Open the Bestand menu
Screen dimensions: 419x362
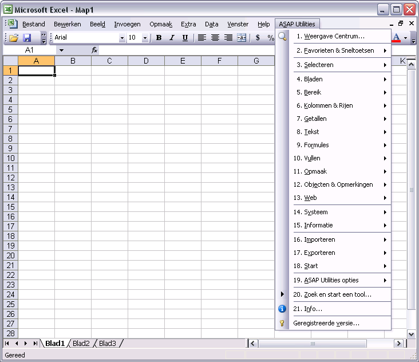click(34, 24)
